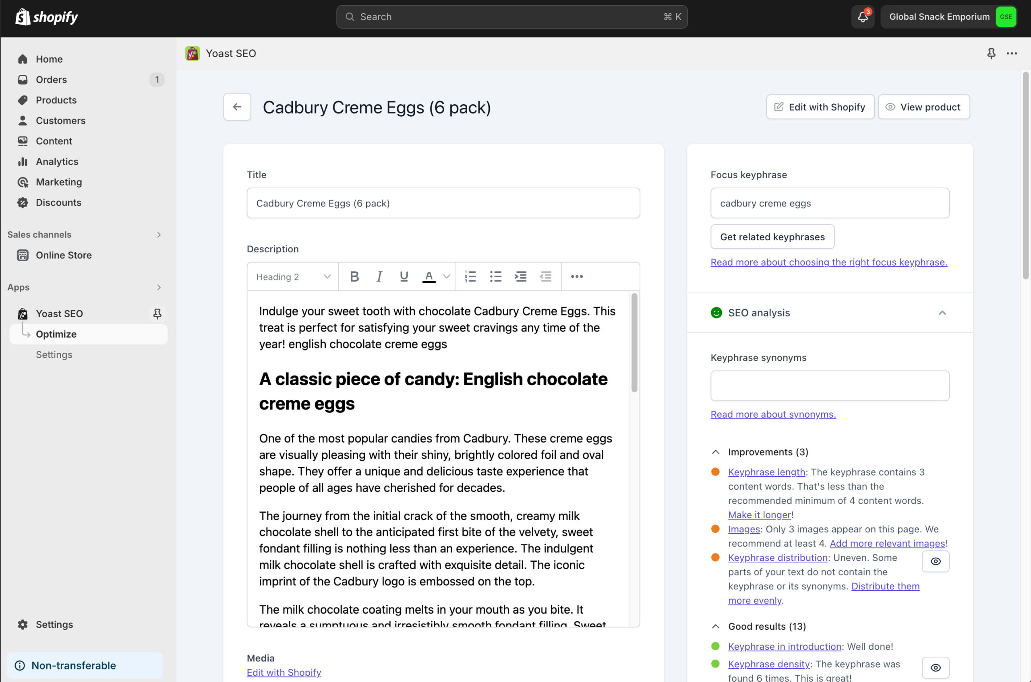Open the notifications bell

point(863,17)
